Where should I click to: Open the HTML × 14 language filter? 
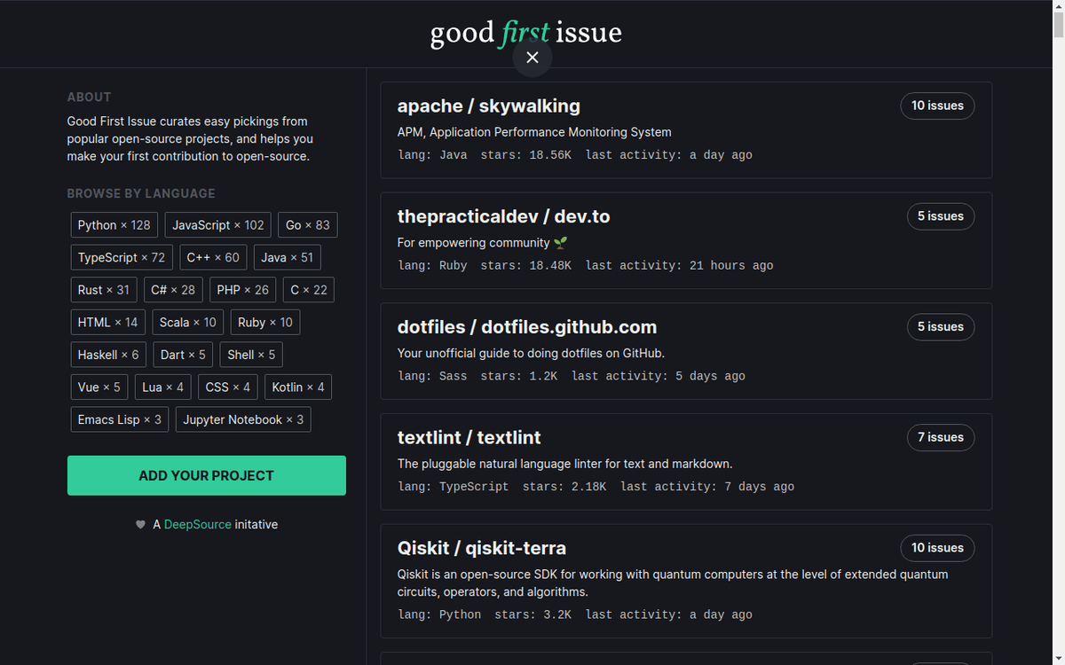(108, 323)
